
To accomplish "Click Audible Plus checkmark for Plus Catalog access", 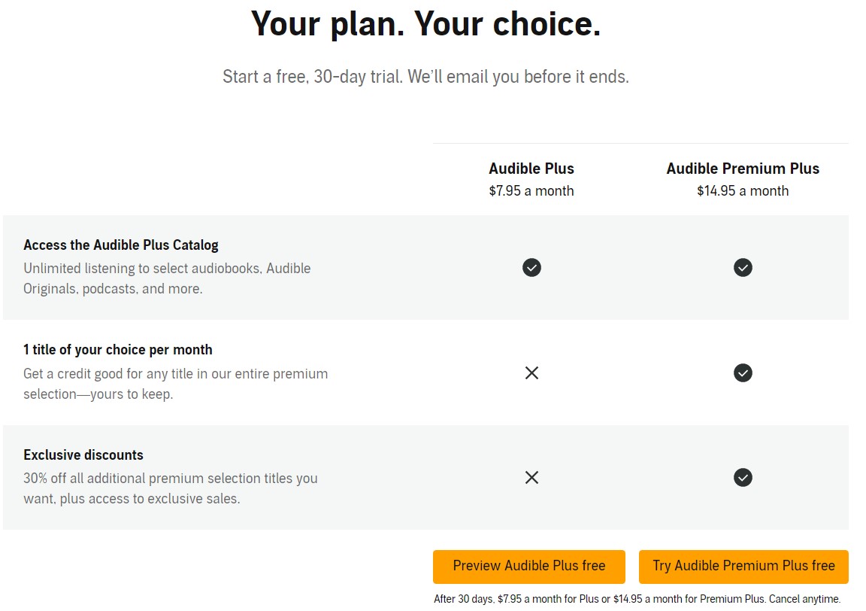I will 531,268.
